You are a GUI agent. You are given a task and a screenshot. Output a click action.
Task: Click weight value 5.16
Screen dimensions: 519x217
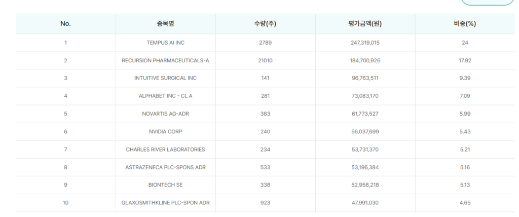465,167
